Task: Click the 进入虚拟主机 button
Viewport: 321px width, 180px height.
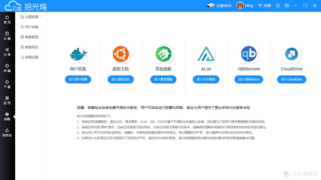Action: [121, 79]
